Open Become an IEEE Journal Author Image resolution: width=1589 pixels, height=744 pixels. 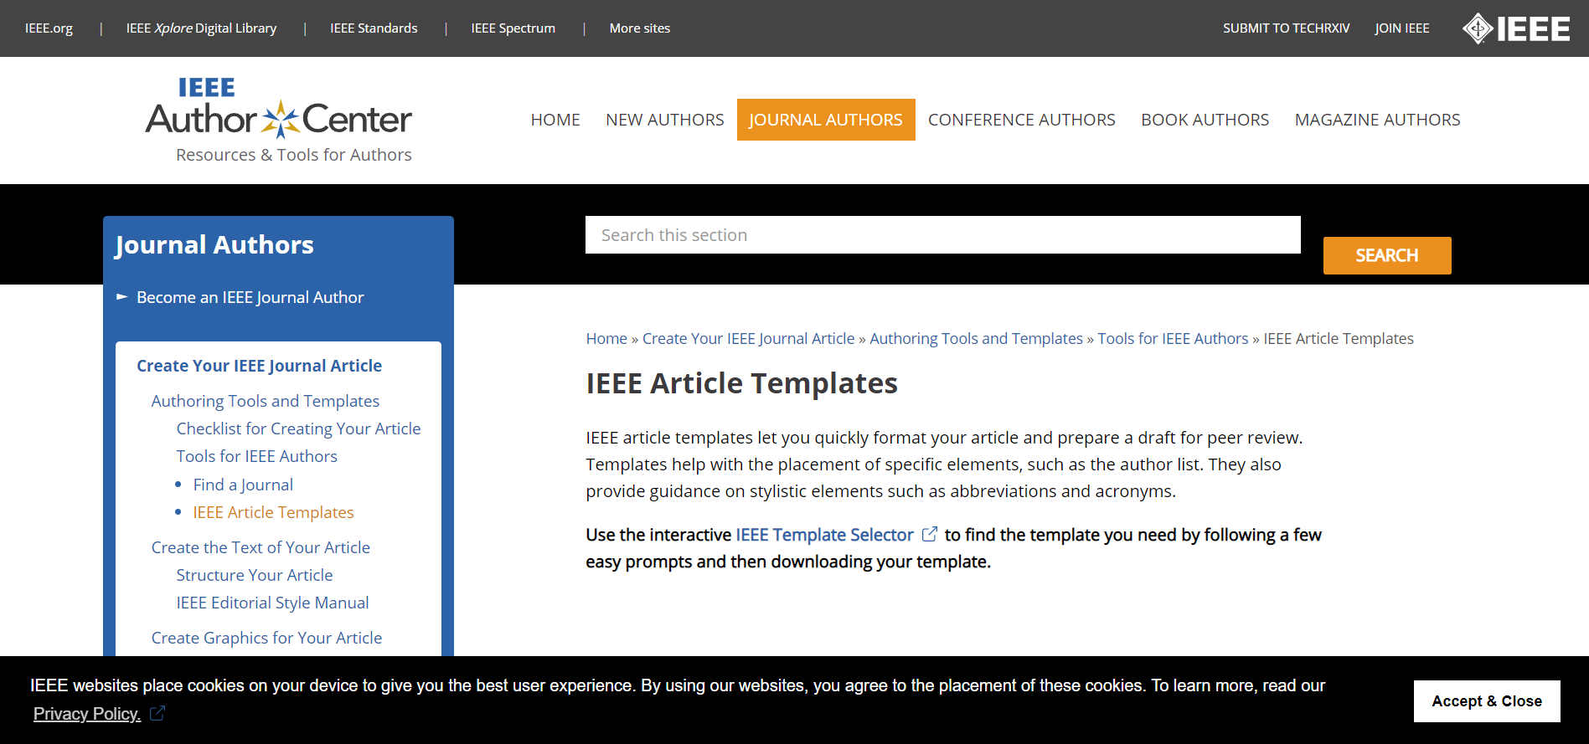click(250, 297)
